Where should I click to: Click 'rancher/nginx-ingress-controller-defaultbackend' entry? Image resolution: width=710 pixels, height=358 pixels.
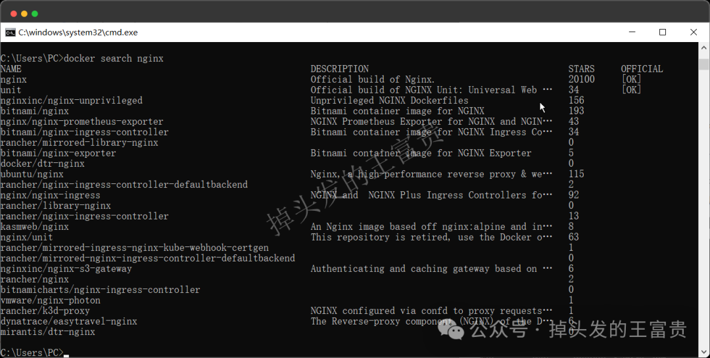[124, 185]
